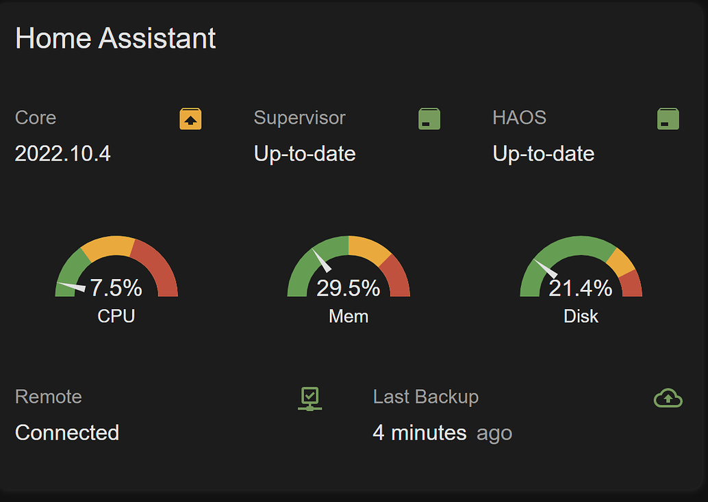708x502 pixels.
Task: Open the Core version 2022.10.4 link
Action: (x=62, y=153)
